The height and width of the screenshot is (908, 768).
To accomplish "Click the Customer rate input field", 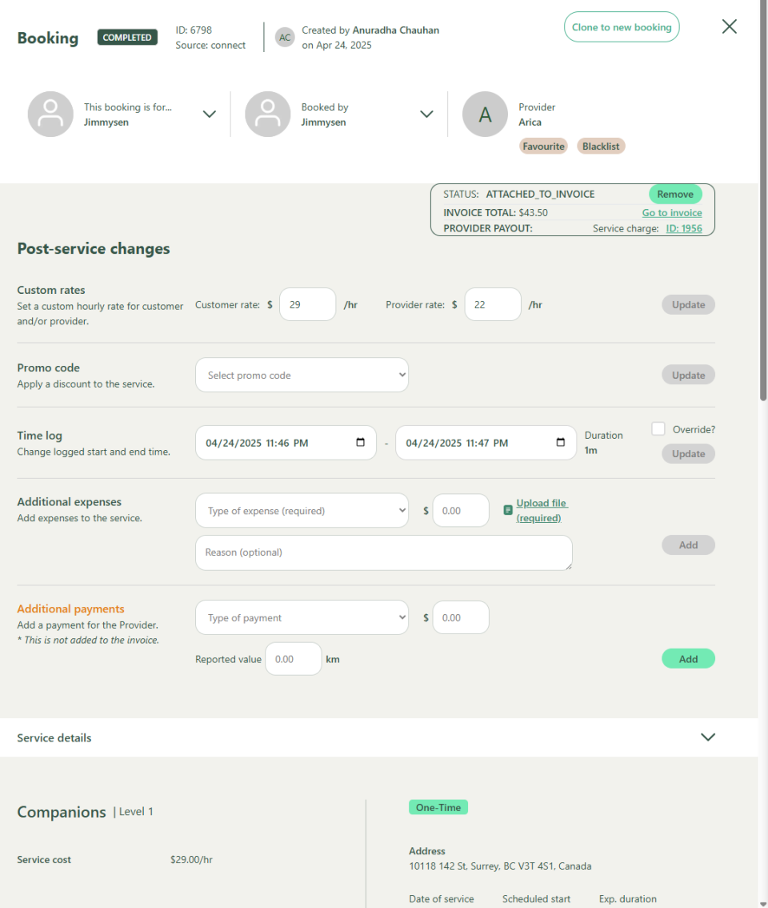I will [307, 305].
